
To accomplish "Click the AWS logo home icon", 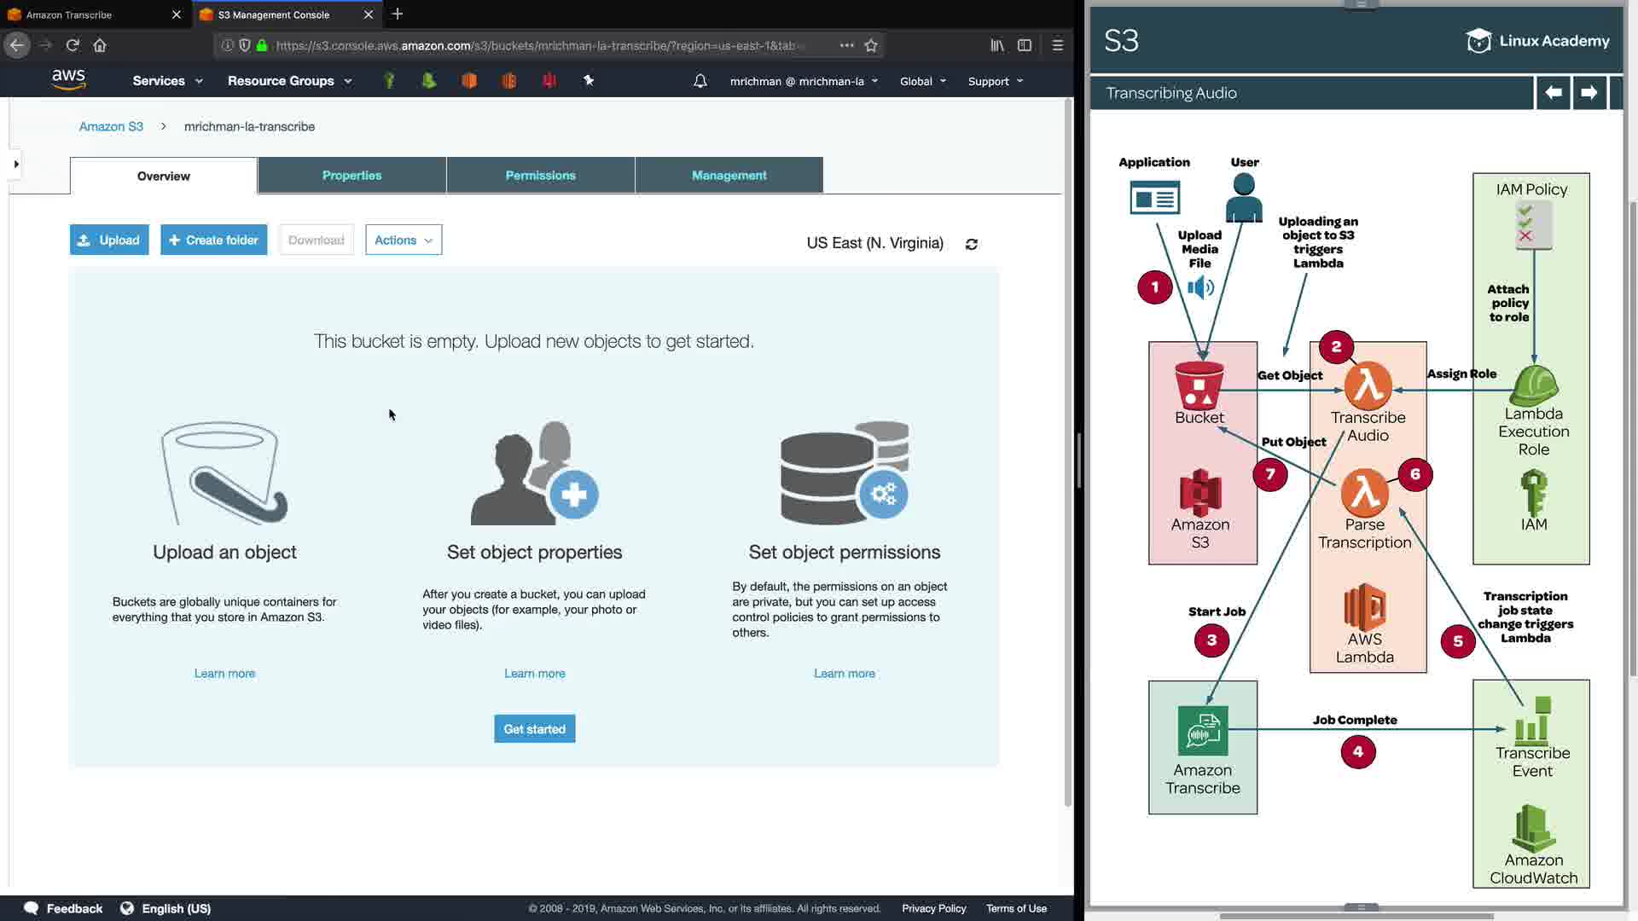I will (68, 79).
